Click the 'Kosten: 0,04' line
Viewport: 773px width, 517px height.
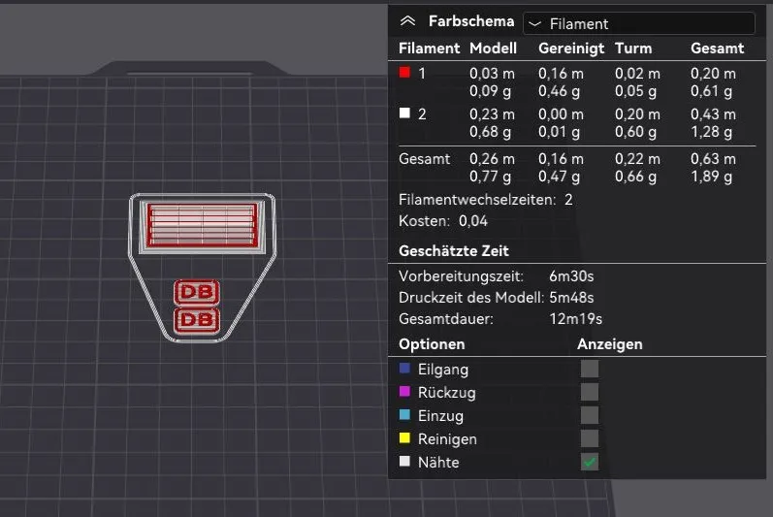coord(443,221)
